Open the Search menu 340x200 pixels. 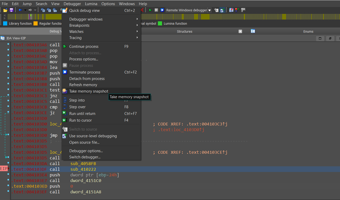point(41,4)
